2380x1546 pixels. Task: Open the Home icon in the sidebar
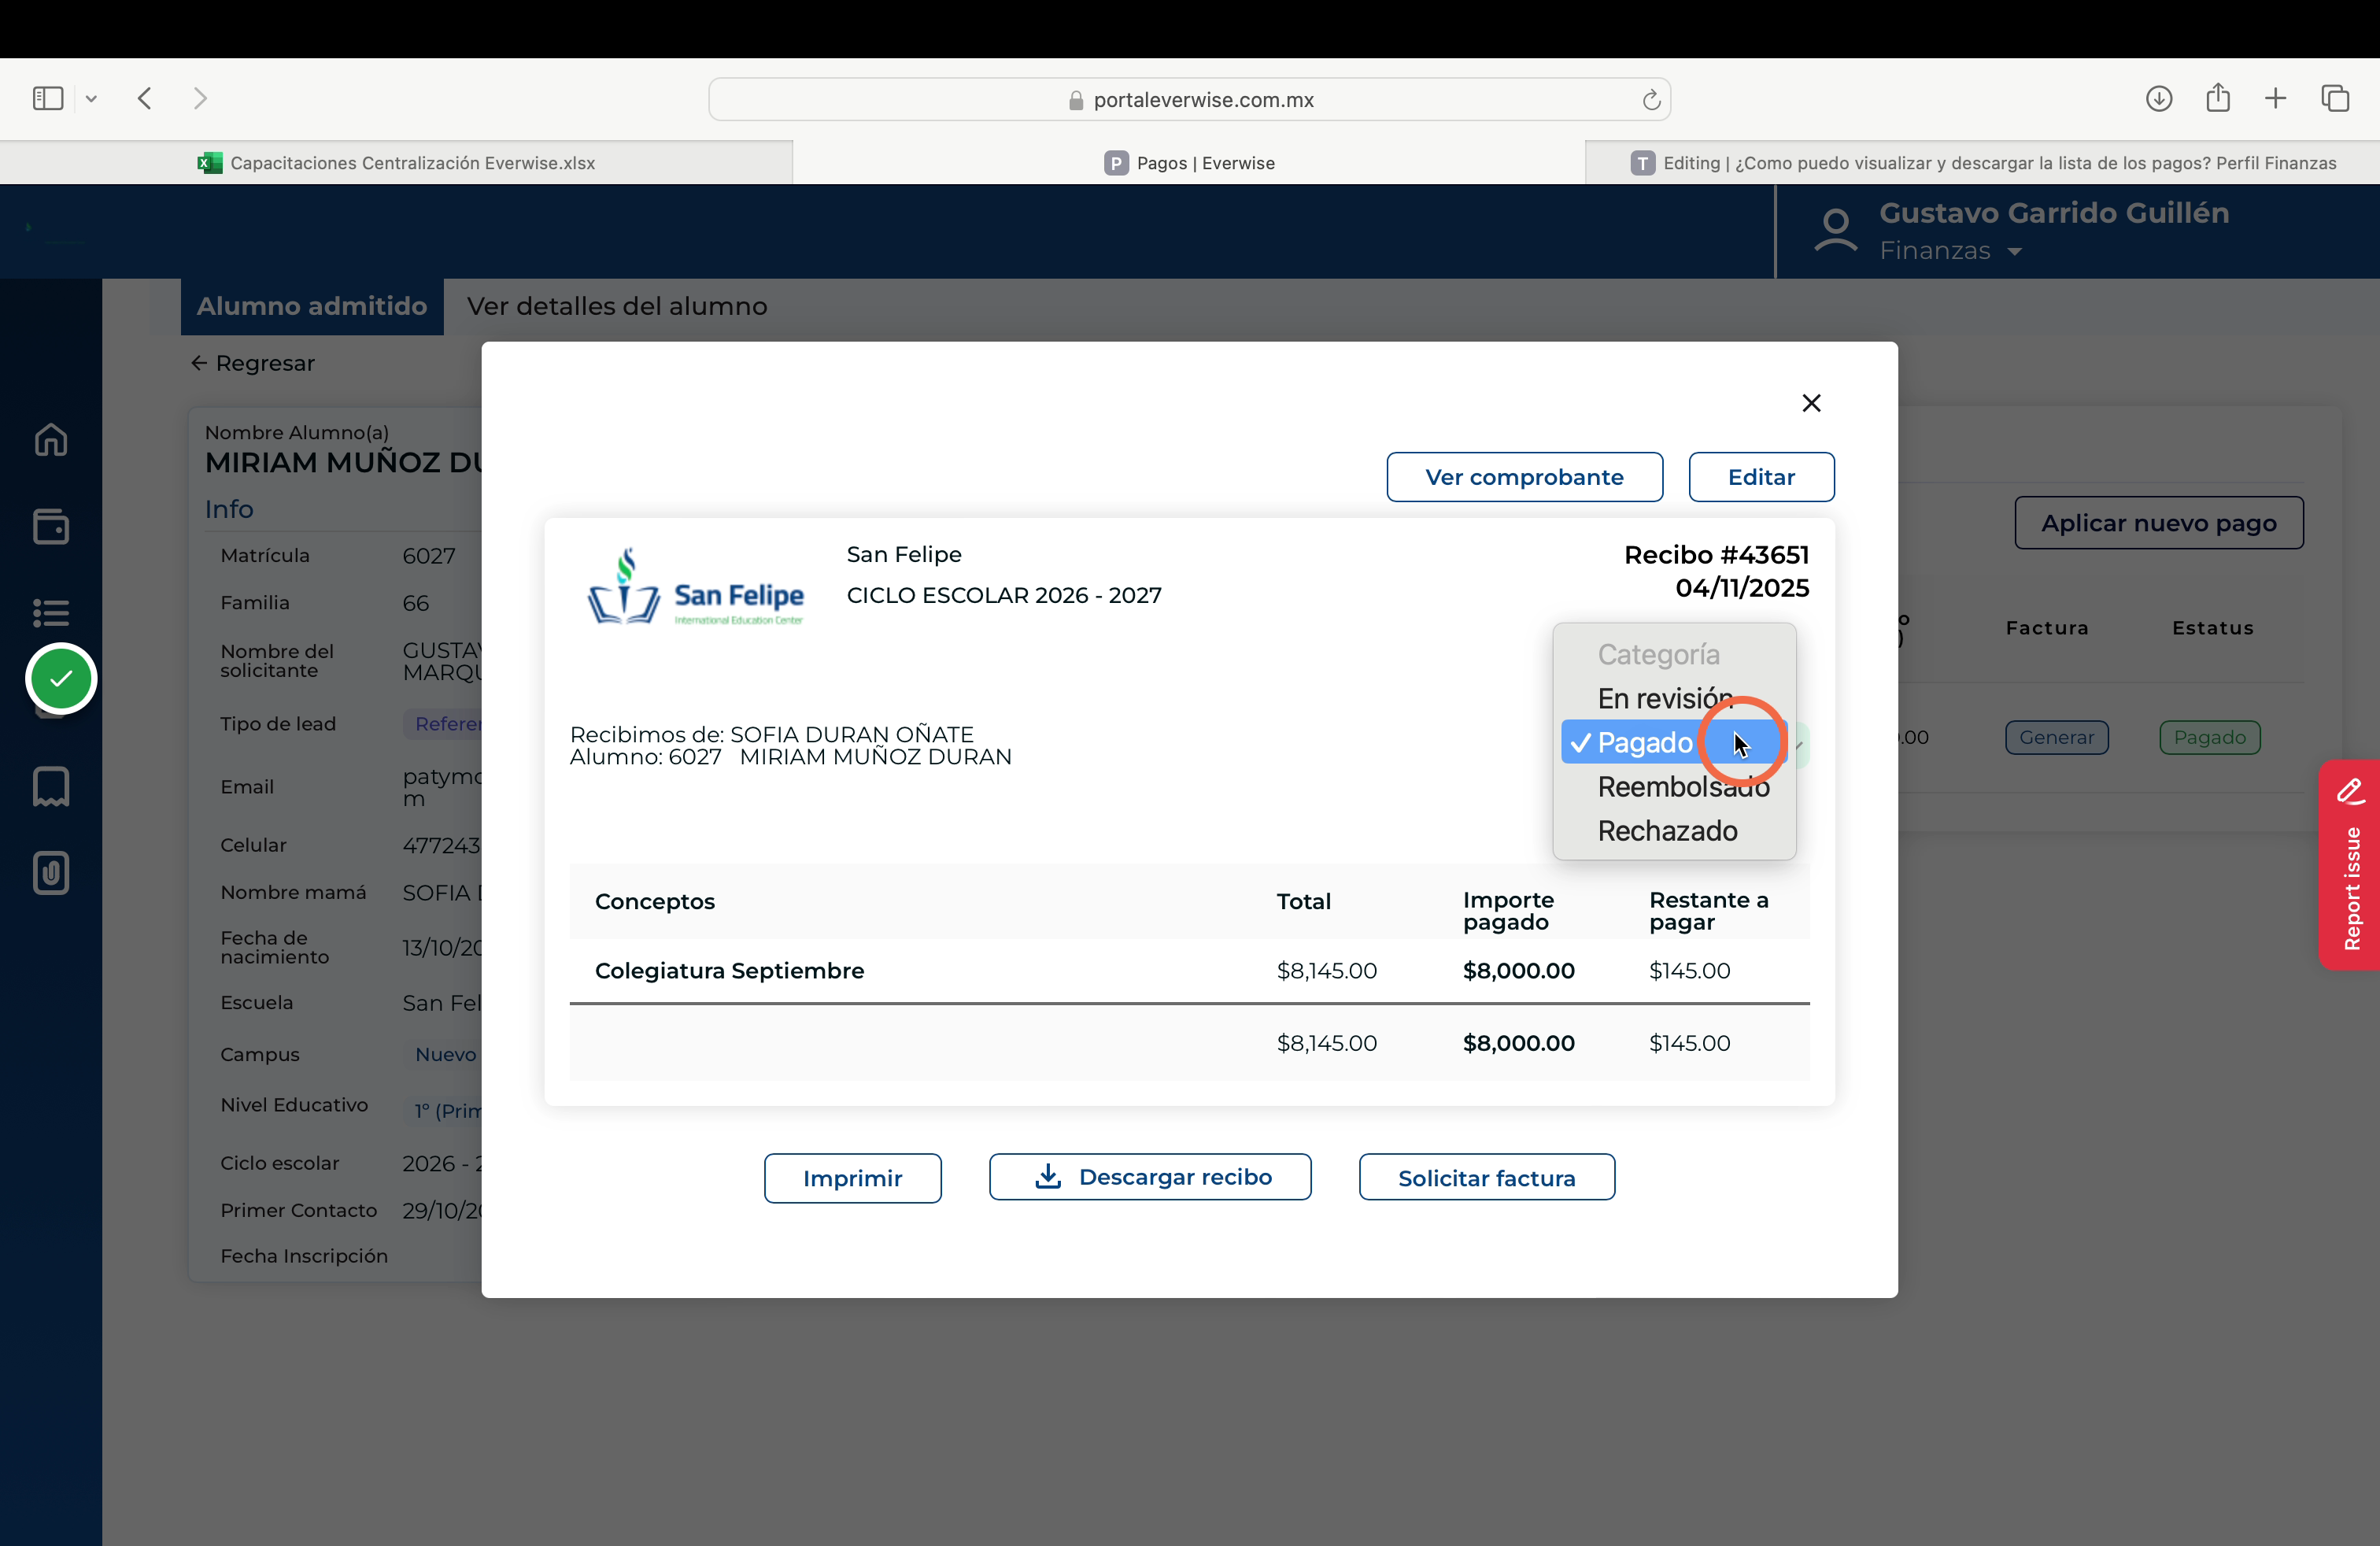(x=51, y=439)
